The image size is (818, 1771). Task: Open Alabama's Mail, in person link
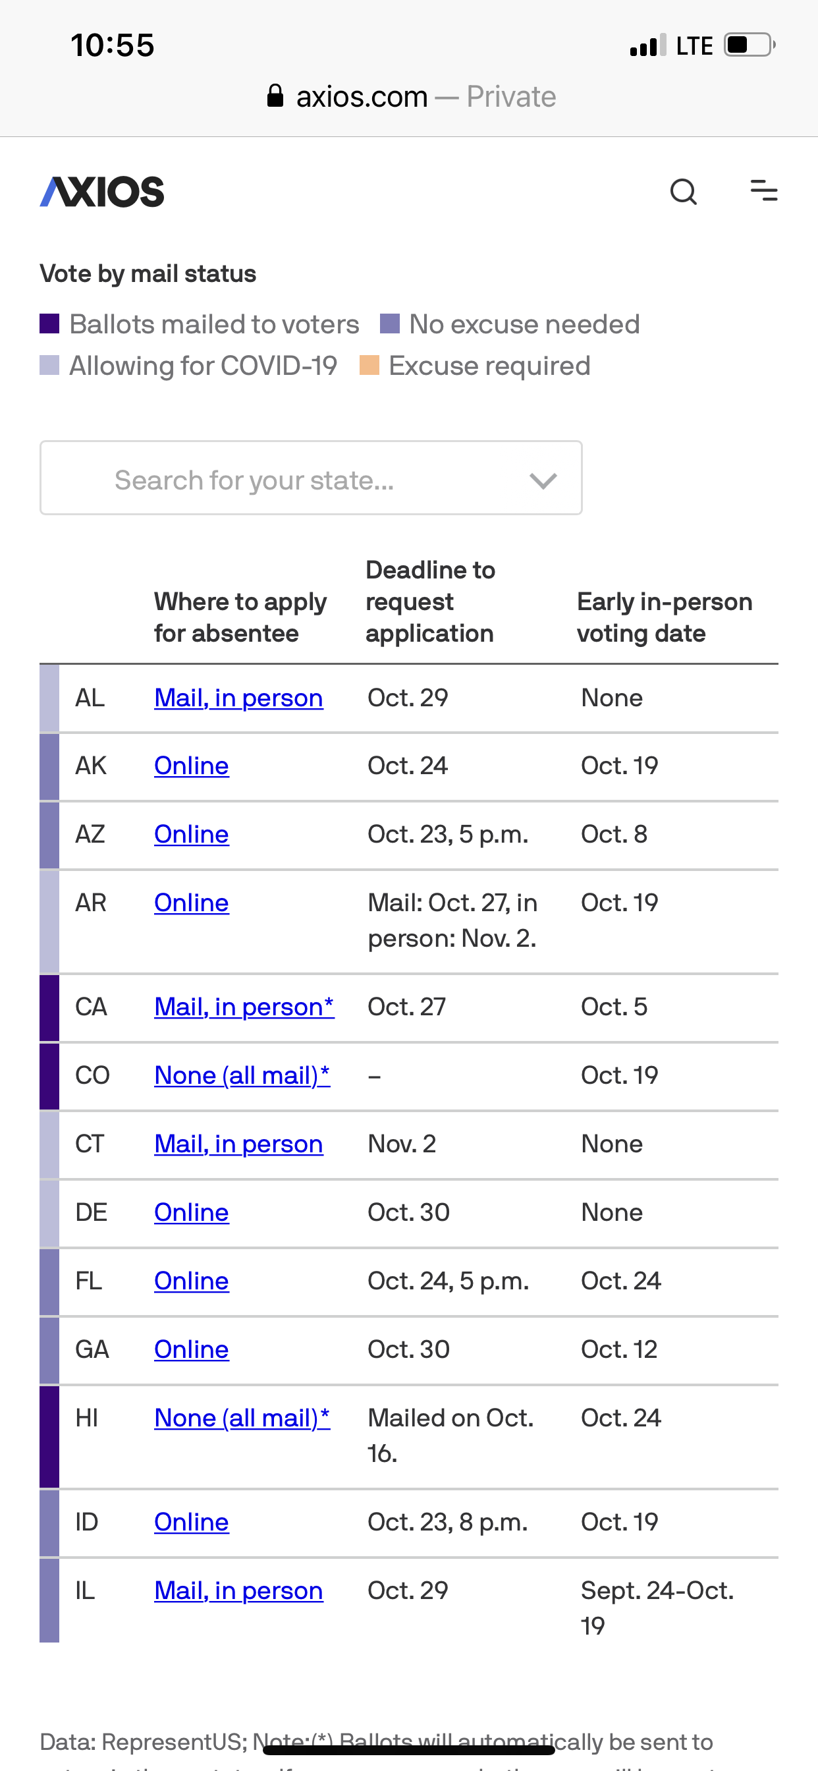point(238,698)
